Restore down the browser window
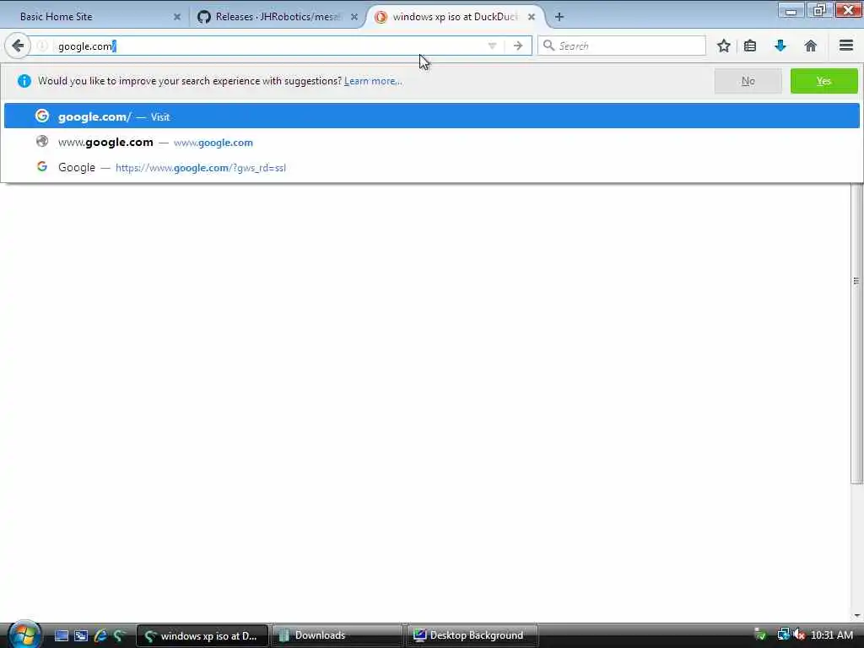Image resolution: width=864 pixels, height=648 pixels. click(819, 10)
